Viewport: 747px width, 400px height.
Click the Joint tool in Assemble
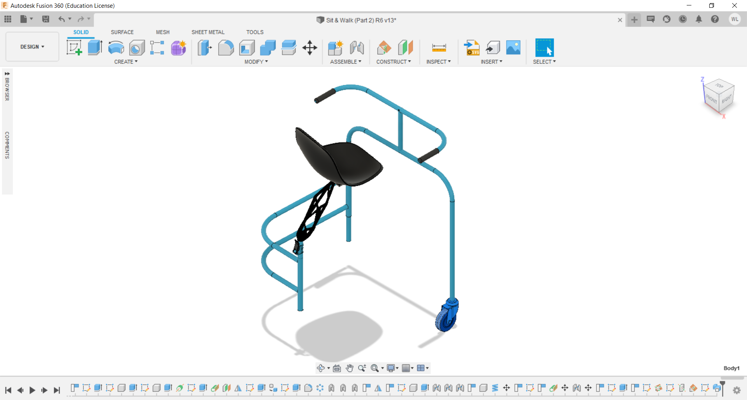click(x=357, y=47)
